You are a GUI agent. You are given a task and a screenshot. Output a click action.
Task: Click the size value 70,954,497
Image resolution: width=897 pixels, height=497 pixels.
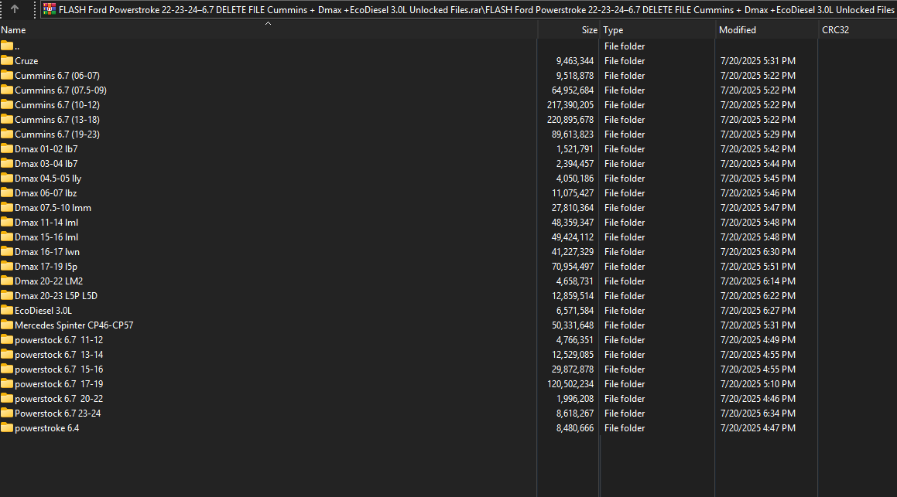(x=573, y=267)
